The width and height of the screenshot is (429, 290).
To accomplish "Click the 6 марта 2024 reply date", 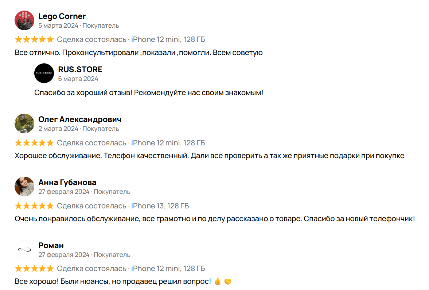I will coord(78,79).
